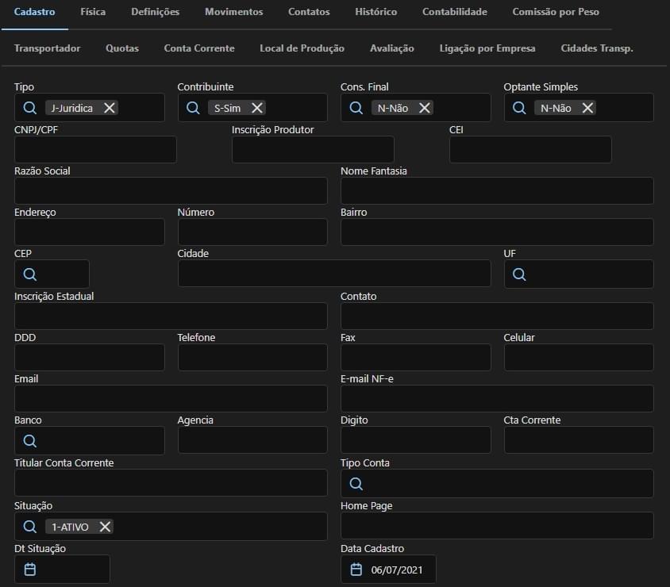Click the Tipo Conta lookup magnifier icon
The width and height of the screenshot is (670, 587).
point(356,483)
